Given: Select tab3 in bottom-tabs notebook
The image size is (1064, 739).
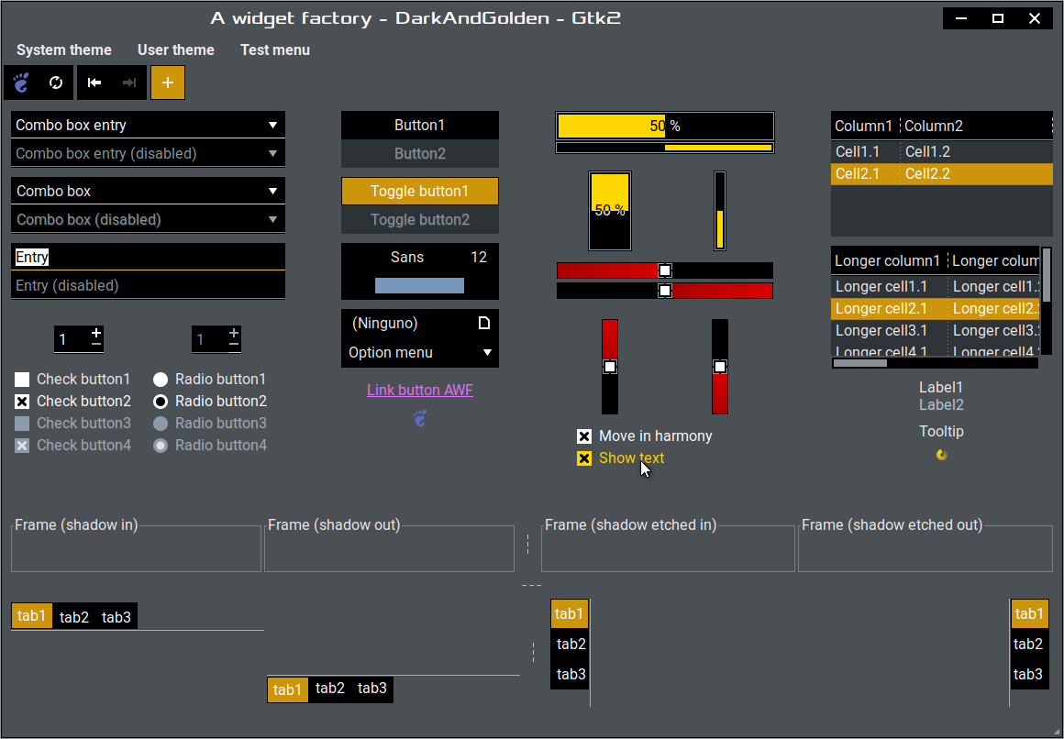Looking at the screenshot, I should coord(371,688).
